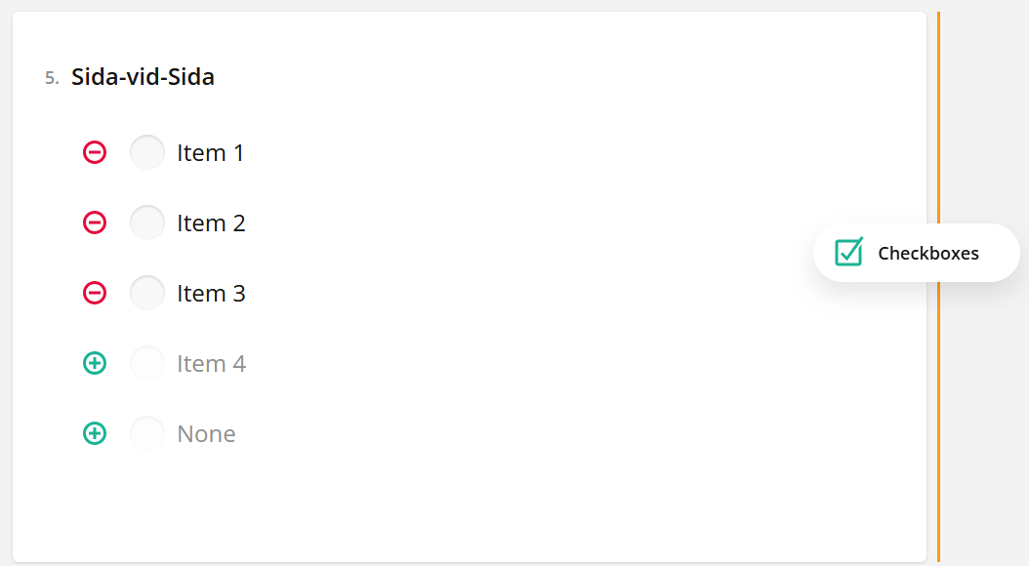Remove Item 2 using the red minus icon
Viewport: 1029px width, 566px height.
(94, 222)
